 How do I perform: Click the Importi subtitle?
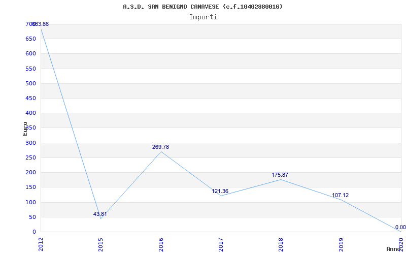point(203,17)
